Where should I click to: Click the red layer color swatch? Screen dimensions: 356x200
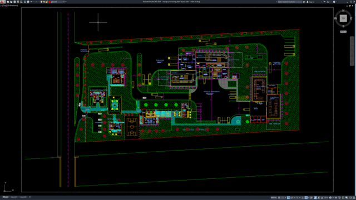[50, 2]
